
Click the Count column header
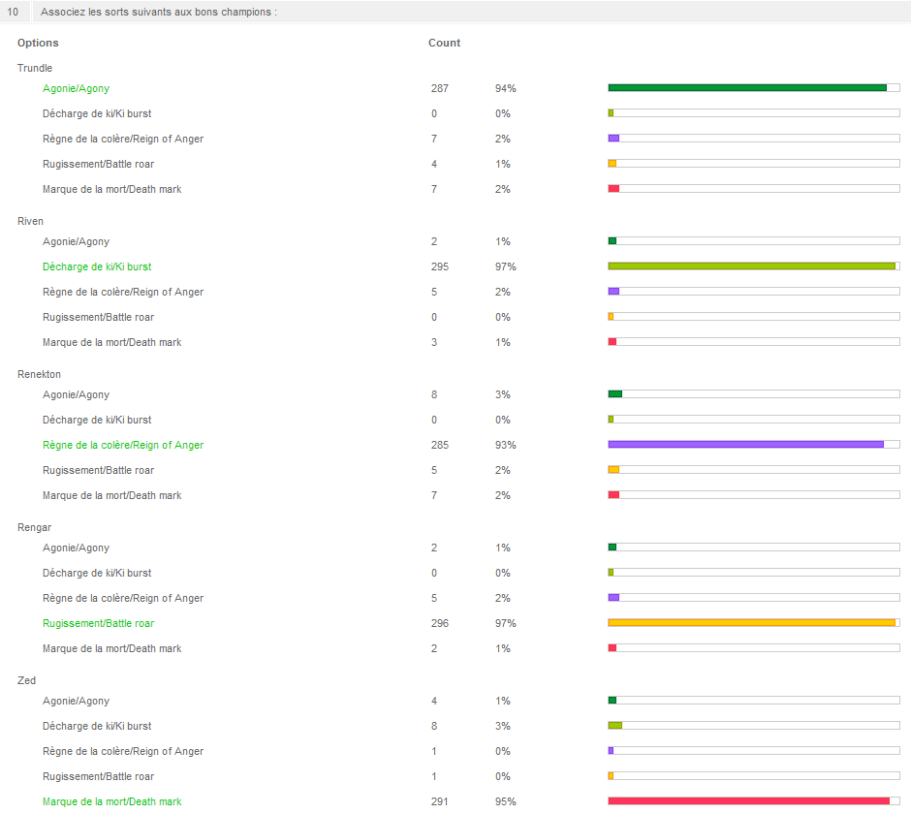(x=445, y=43)
